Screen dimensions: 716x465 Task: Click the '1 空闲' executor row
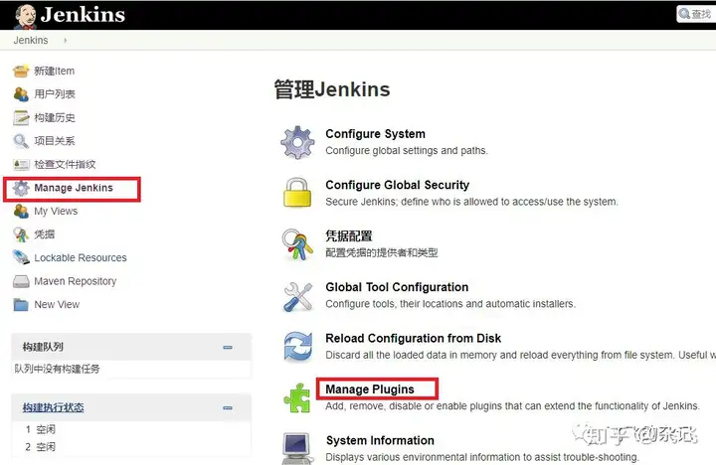tap(41, 430)
